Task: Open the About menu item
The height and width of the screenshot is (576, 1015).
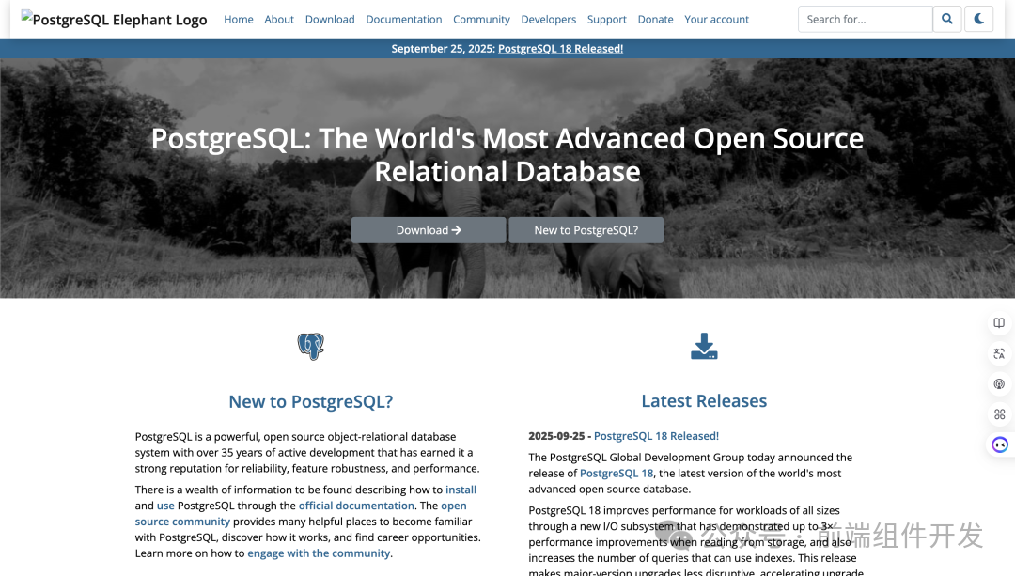Action: 279,20
